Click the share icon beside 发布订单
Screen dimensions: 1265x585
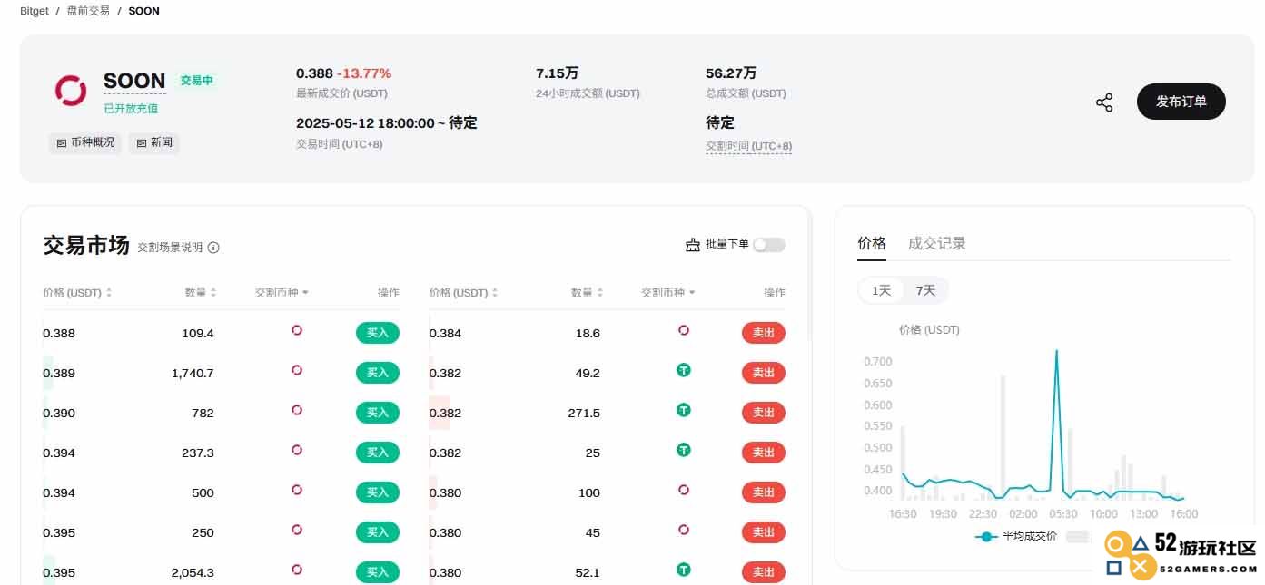pos(1104,102)
